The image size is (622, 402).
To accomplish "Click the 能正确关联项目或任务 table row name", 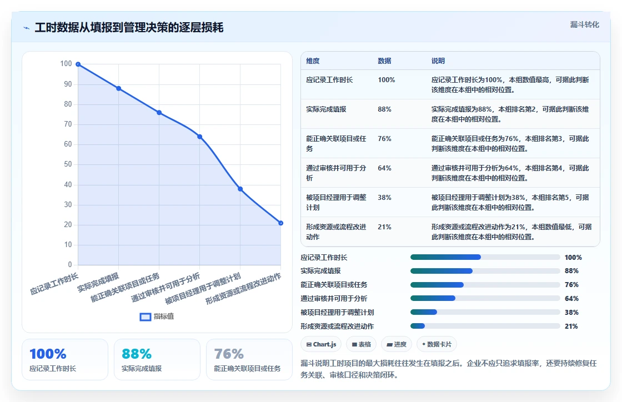I will [336, 143].
